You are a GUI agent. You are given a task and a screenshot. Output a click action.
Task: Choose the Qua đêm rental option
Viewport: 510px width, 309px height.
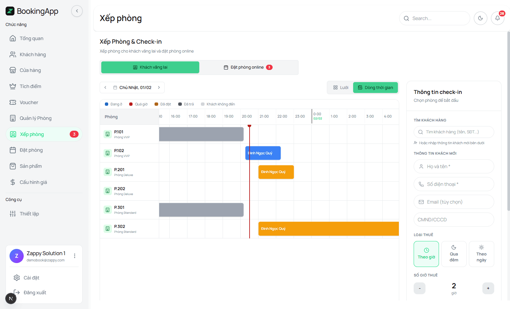(454, 254)
